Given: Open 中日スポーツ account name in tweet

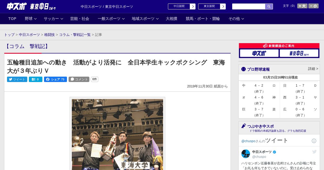Looking at the screenshot, I should pos(262,152).
